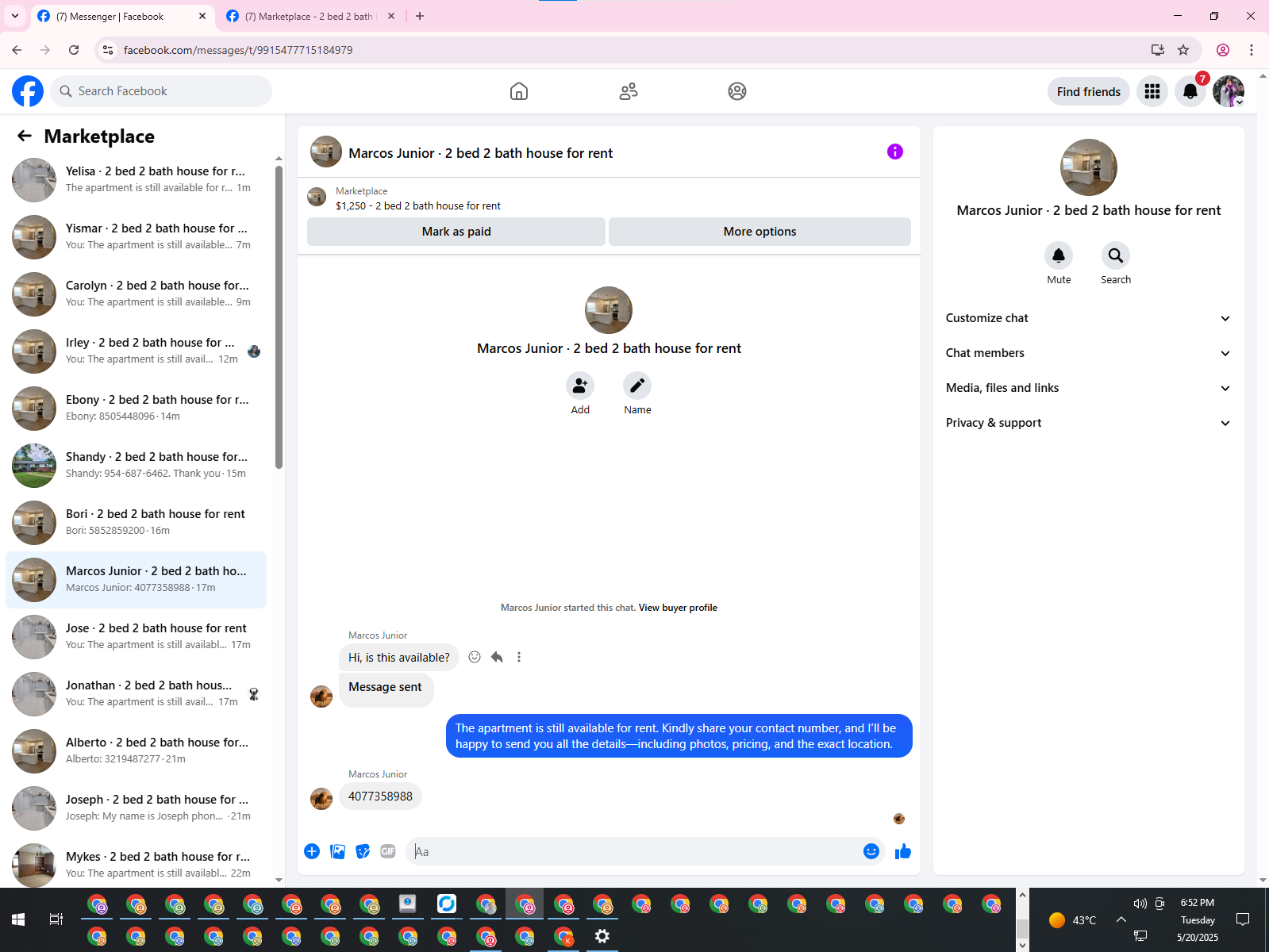Open Ebony conversation in list
This screenshot has height=952, width=1269.
(x=137, y=409)
